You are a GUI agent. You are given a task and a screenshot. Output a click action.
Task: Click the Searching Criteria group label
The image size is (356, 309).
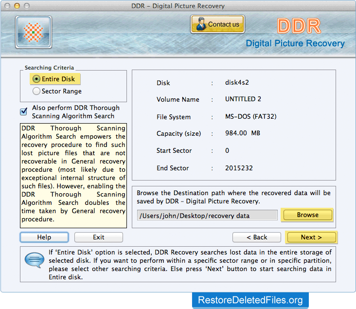[x=49, y=68]
